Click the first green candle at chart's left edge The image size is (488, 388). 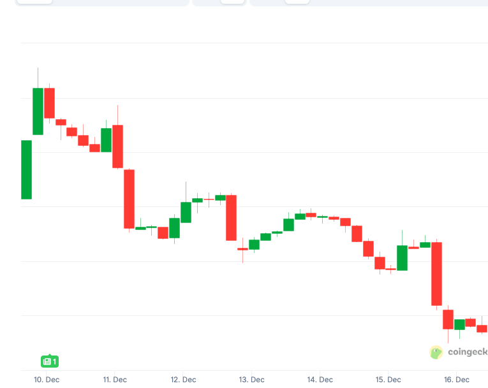pos(26,169)
